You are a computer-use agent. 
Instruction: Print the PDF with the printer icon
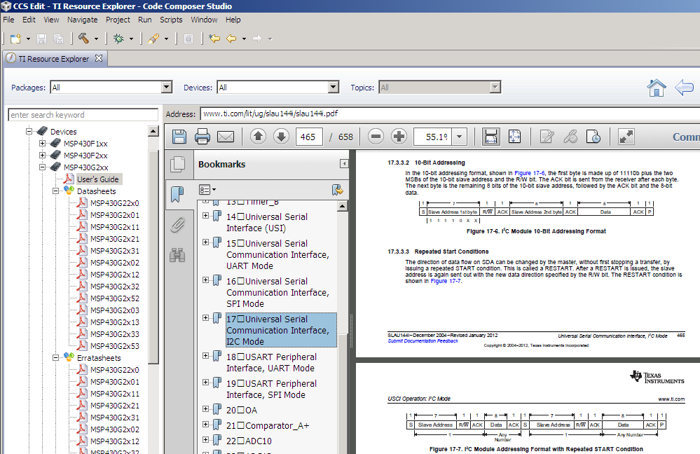point(203,137)
